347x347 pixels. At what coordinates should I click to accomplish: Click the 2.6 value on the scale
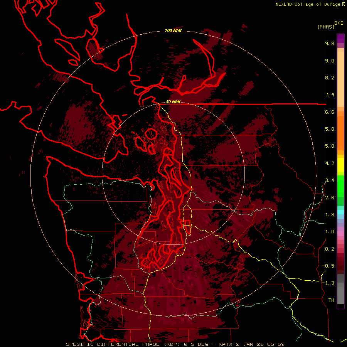(330, 198)
